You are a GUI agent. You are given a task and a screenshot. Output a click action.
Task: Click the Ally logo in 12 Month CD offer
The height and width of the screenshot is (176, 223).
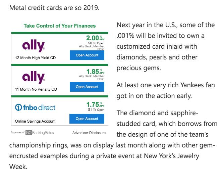click(x=34, y=46)
